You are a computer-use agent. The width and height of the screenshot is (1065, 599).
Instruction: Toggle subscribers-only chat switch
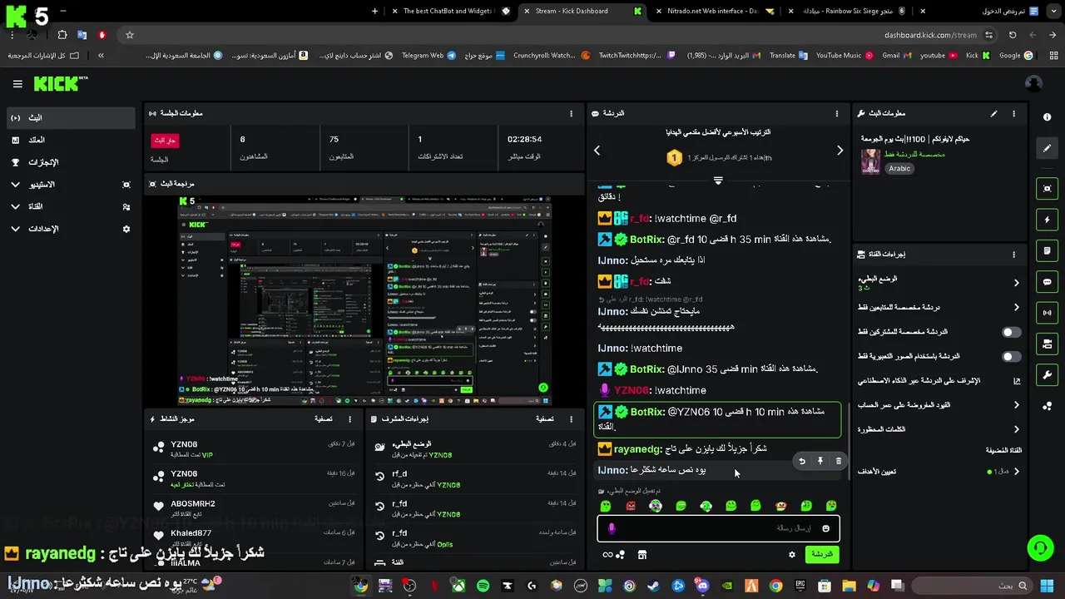(x=1011, y=332)
